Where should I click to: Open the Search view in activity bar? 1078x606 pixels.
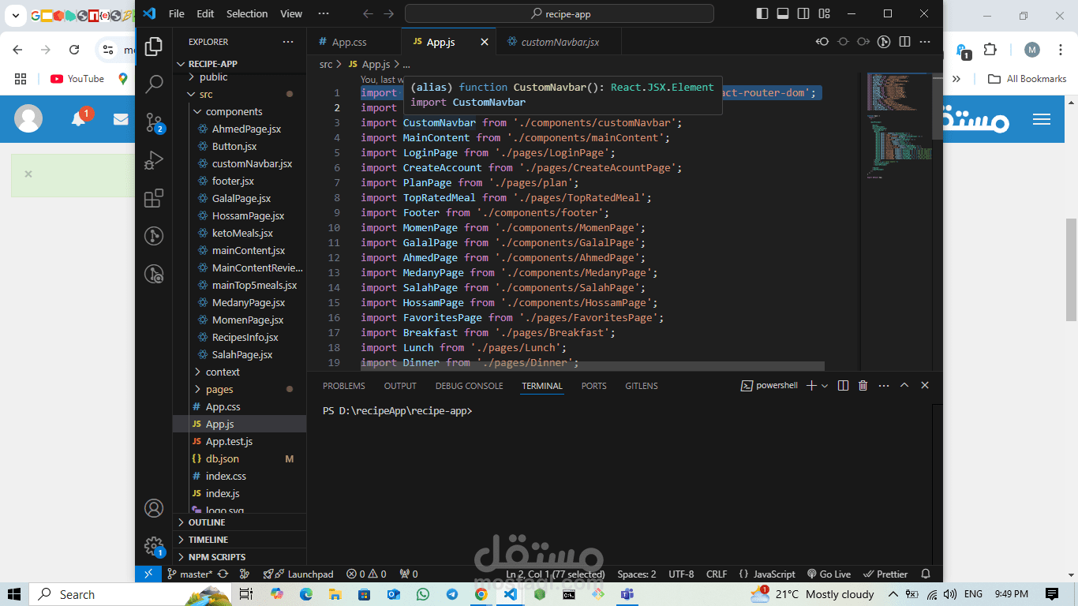154,83
